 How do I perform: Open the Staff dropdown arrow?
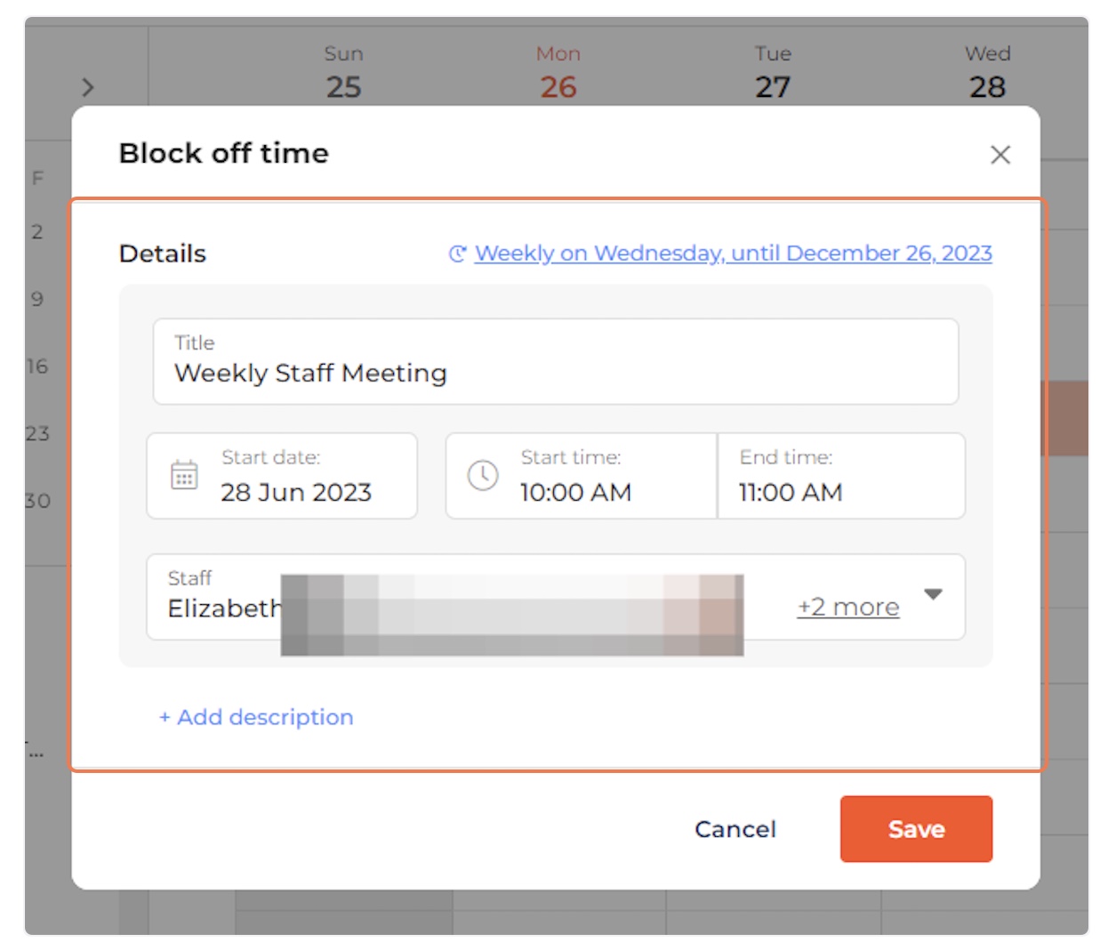(933, 594)
